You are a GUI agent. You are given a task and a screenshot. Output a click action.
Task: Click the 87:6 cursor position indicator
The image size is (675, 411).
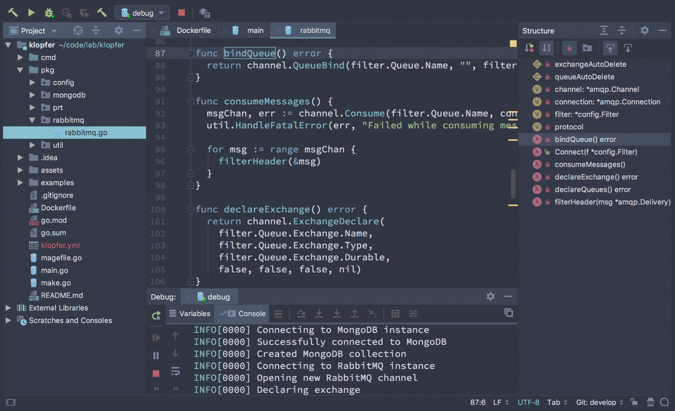point(478,402)
